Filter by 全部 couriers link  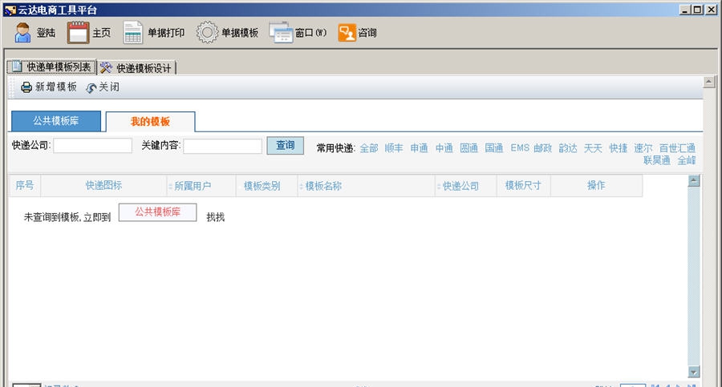tap(369, 148)
